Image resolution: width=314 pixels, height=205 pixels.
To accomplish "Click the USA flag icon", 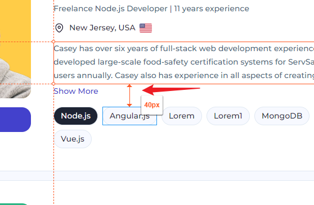I will 146,28.
